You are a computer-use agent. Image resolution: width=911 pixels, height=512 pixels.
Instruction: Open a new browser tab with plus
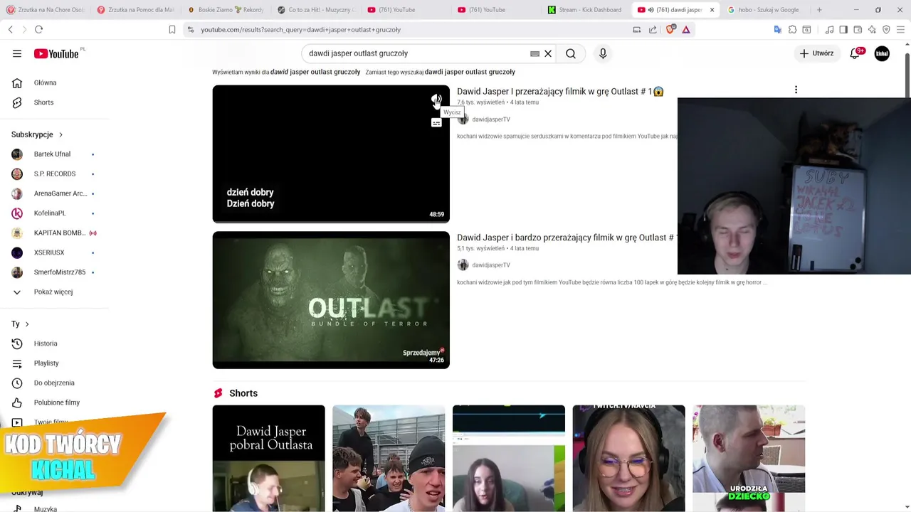819,10
